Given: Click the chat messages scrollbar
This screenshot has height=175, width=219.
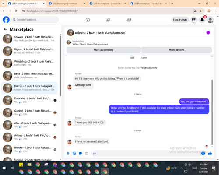Looking at the screenshot, I should point(212,112).
